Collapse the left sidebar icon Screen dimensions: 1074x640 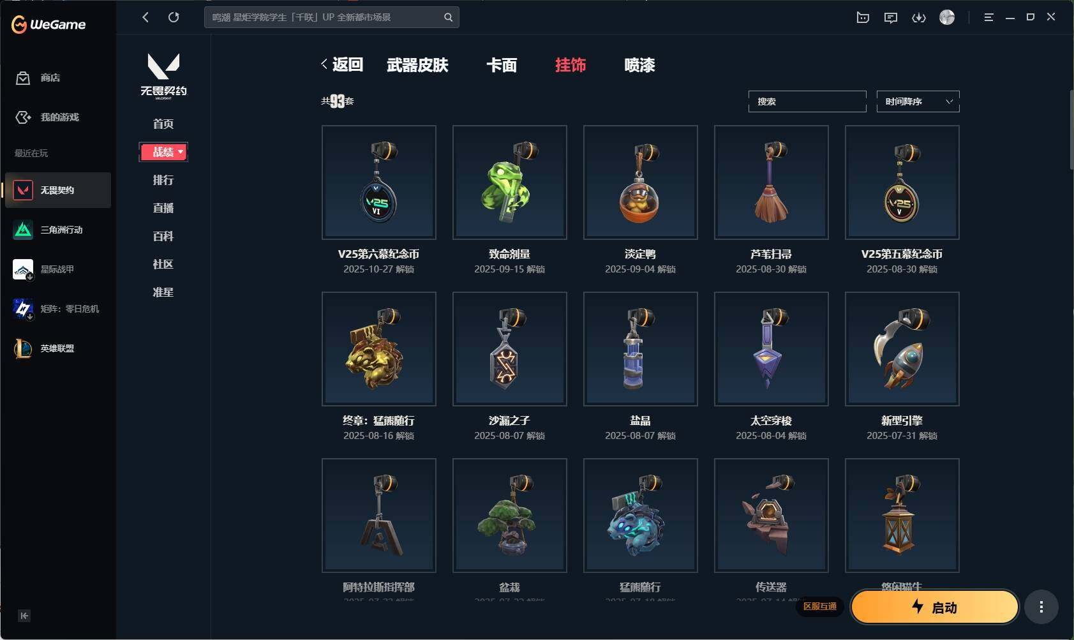tap(24, 616)
